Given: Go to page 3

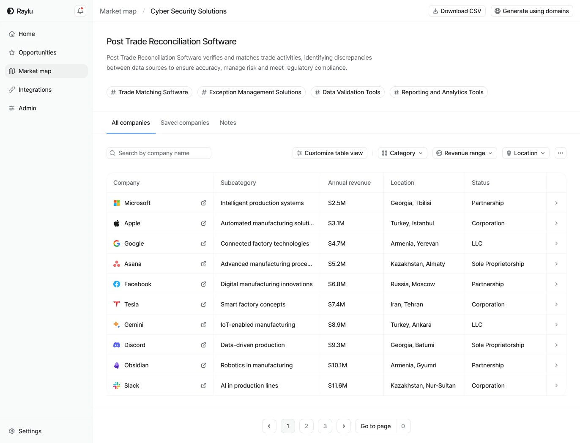Looking at the screenshot, I should pos(325,426).
